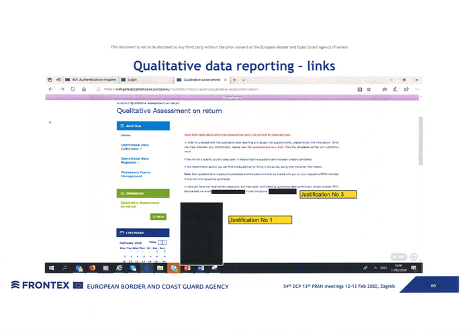Click the browser Home icon
The height and width of the screenshot is (333, 470).
pos(83,89)
